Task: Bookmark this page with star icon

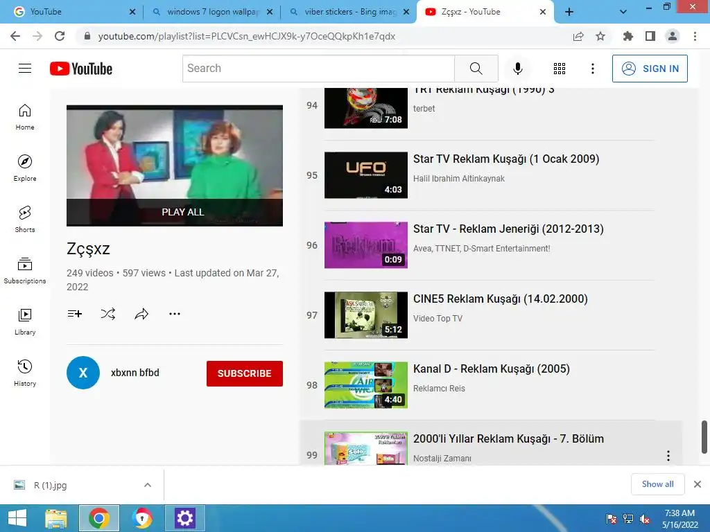Action: 600,36
